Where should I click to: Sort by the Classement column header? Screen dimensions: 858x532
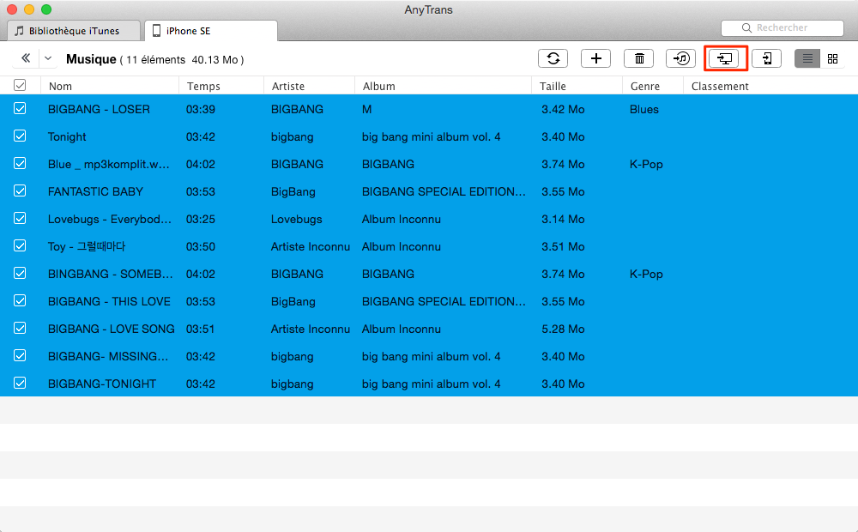tap(720, 86)
